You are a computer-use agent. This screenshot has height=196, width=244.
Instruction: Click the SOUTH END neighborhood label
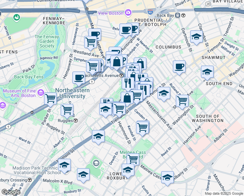click(x=219, y=84)
